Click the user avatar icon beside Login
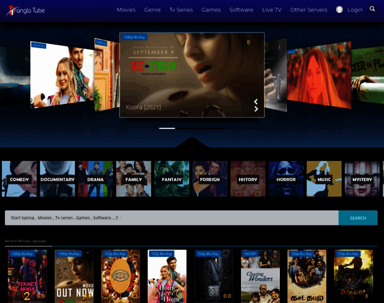 339,10
